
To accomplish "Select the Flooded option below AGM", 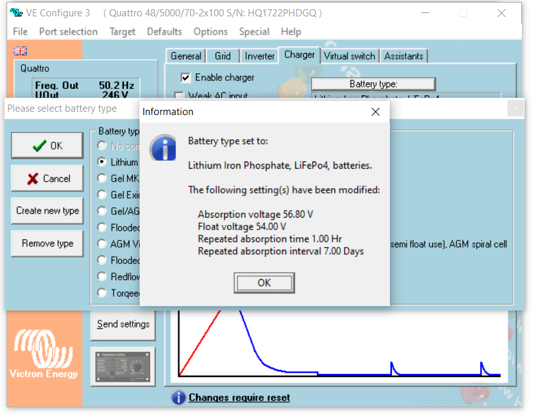I will click(102, 260).
